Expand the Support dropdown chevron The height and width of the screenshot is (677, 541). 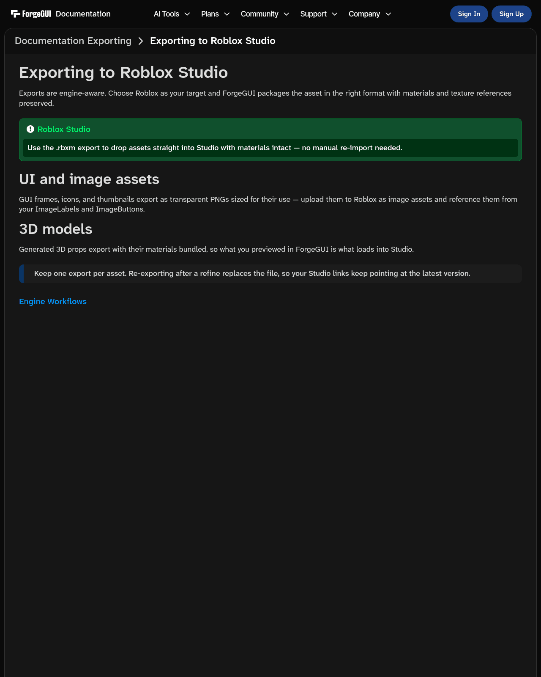[x=335, y=14]
